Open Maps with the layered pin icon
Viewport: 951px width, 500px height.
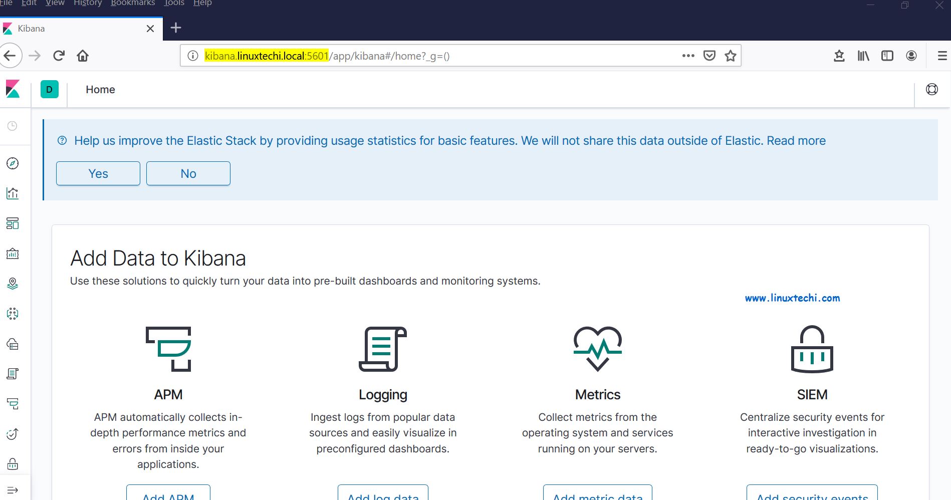[x=12, y=284]
